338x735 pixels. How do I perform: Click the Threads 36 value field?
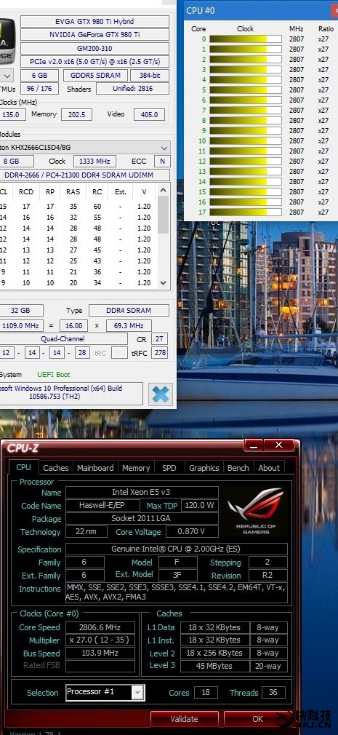(273, 692)
